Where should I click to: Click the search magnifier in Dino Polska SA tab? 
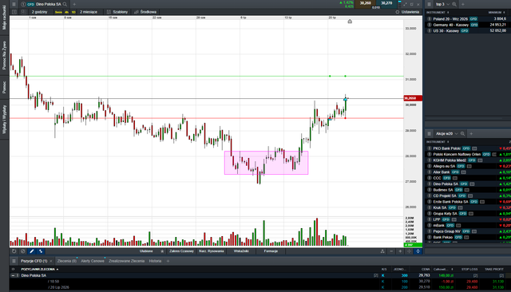click(65, 4)
